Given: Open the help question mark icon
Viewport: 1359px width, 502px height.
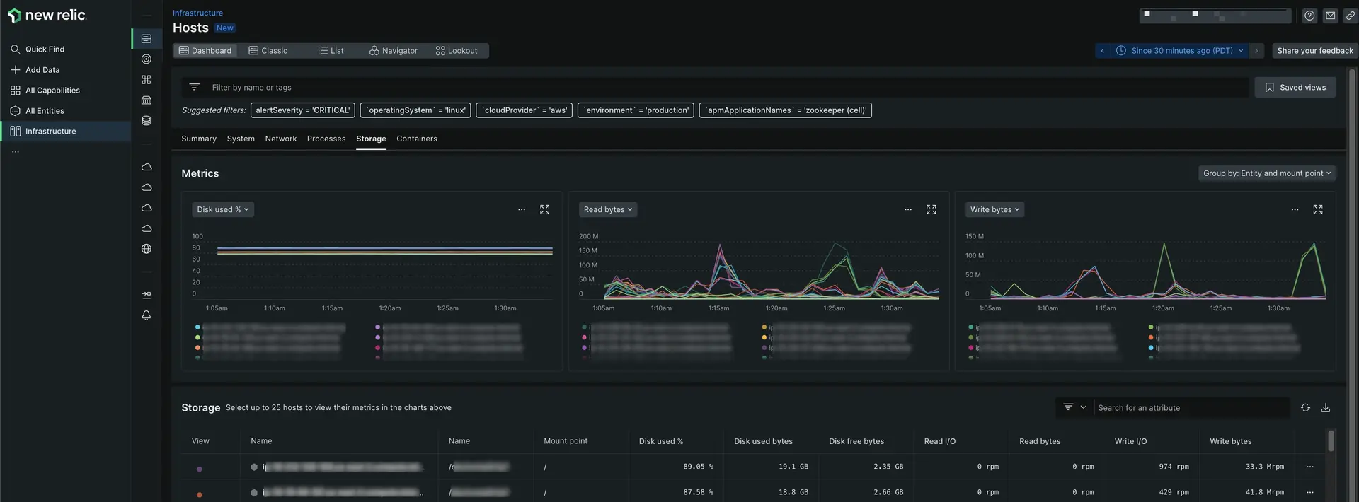Looking at the screenshot, I should pos(1309,16).
